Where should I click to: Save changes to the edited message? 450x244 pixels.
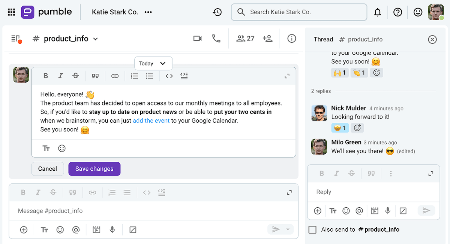click(94, 169)
